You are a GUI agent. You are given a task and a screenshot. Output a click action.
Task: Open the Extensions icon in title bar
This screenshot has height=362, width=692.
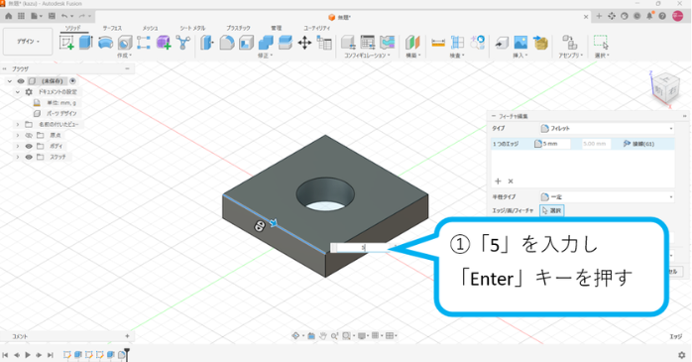pyautogui.click(x=612, y=16)
